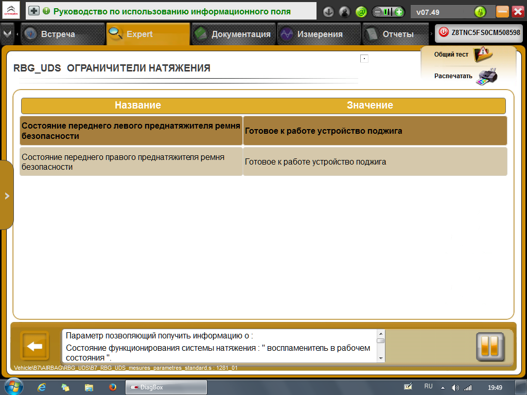Go back with the orange arrow button
527x395 pixels.
click(34, 346)
